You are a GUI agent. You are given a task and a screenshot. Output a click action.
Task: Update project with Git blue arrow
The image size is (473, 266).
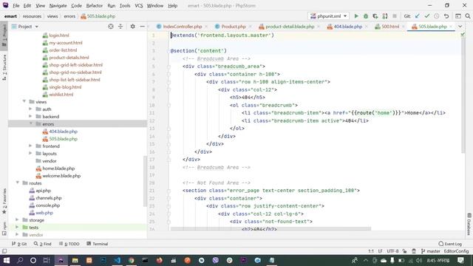click(418, 16)
